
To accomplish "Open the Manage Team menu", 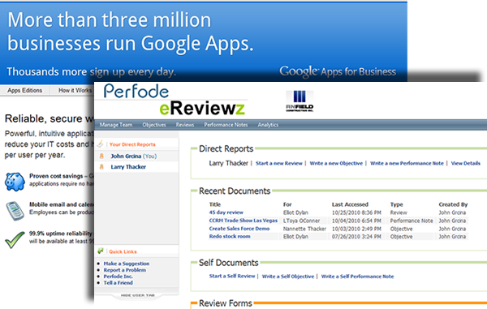I will coord(116,125).
